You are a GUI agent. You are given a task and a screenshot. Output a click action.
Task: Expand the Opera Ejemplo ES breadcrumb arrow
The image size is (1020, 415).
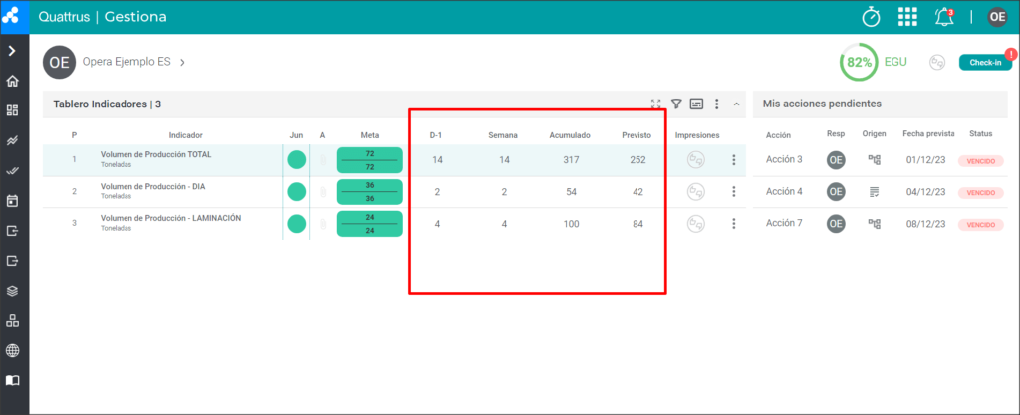pos(183,63)
